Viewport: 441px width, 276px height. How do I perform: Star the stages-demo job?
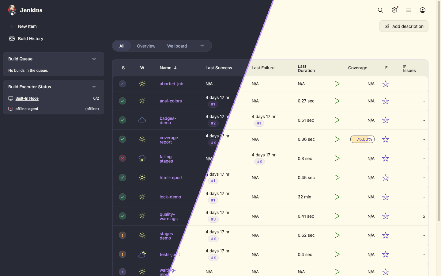coord(386,235)
